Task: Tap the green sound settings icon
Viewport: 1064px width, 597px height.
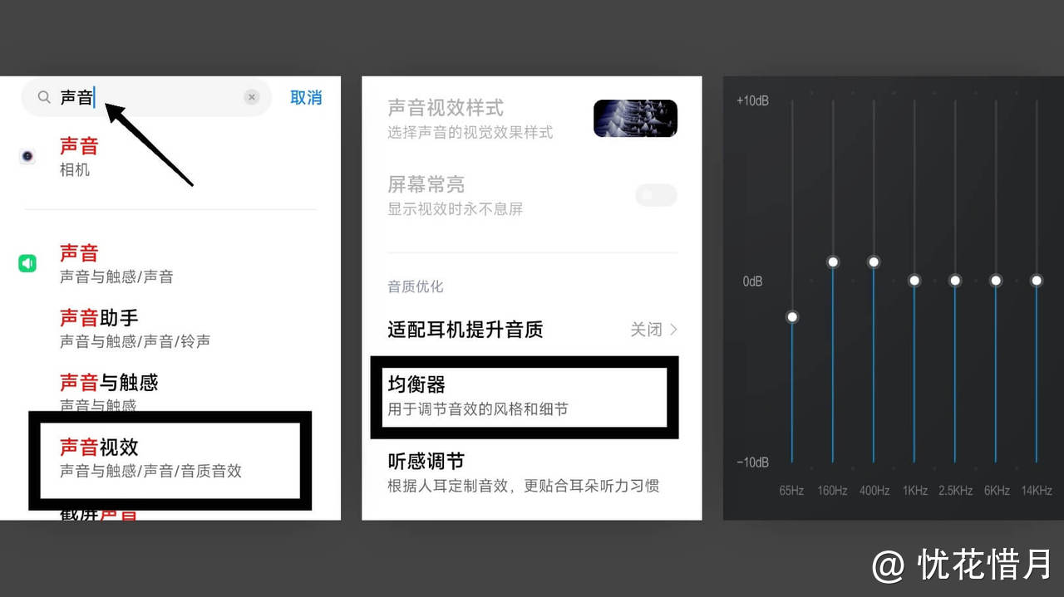Action: click(x=27, y=263)
